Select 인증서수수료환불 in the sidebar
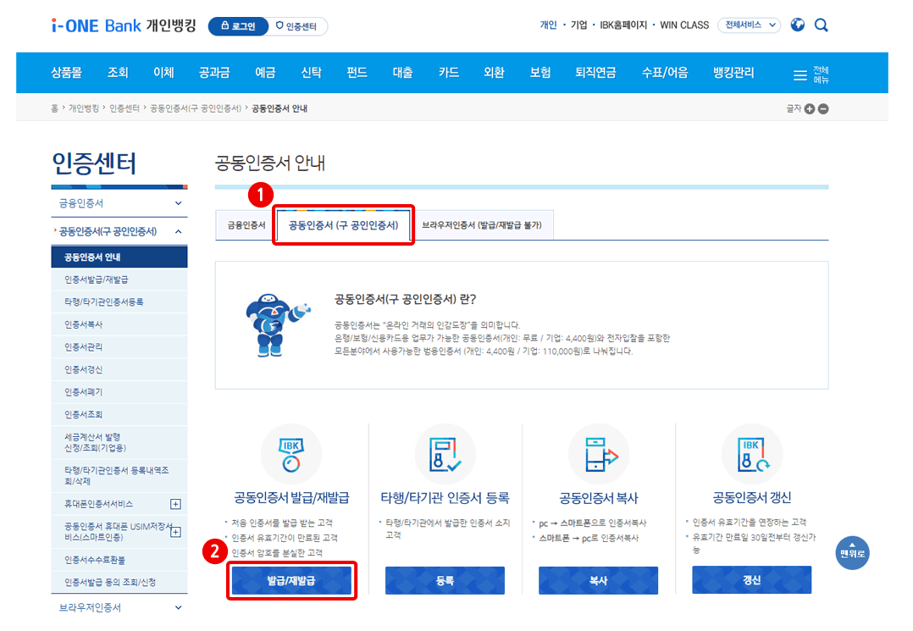Viewport: 913px width, 631px height. click(119, 560)
